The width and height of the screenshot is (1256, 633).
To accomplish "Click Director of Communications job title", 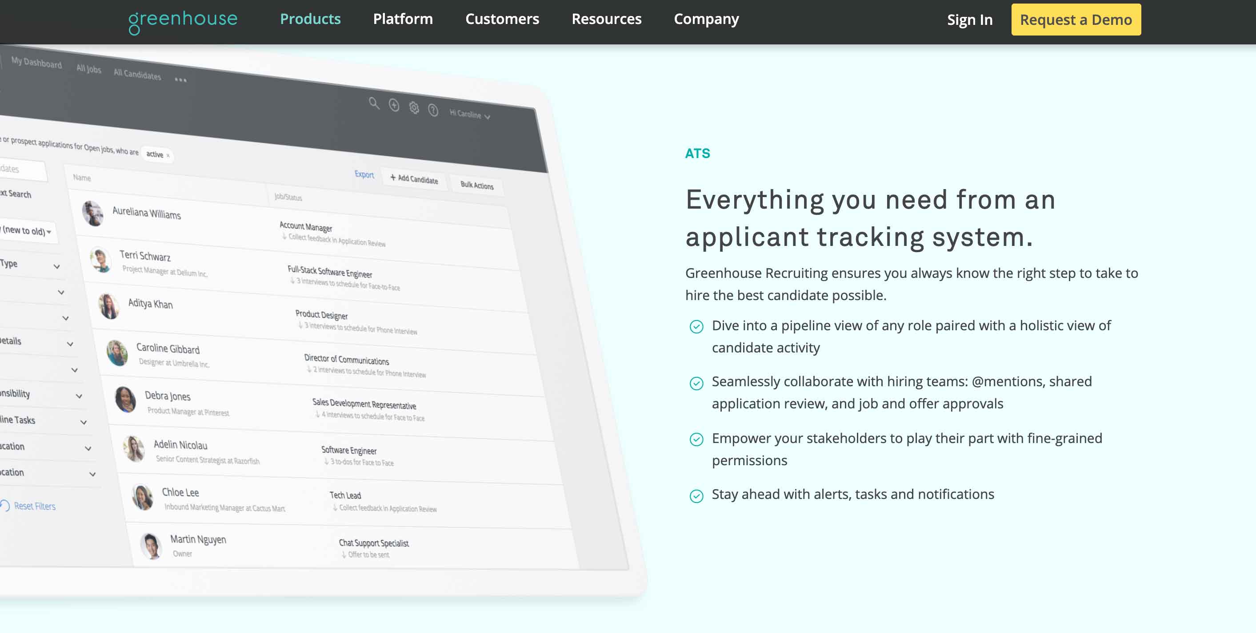I will [347, 360].
